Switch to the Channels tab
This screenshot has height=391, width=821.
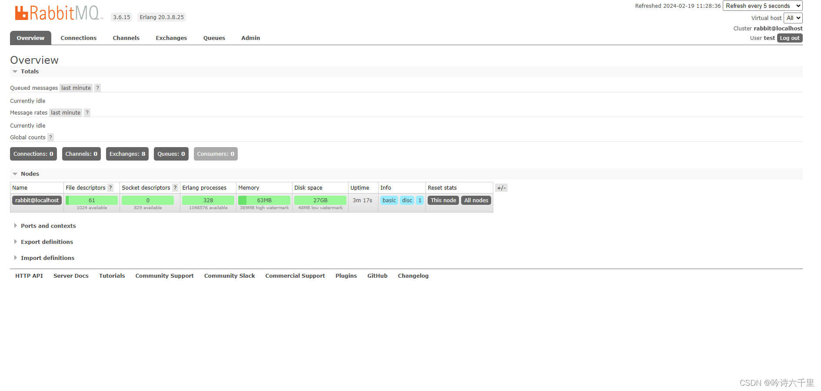click(x=126, y=38)
